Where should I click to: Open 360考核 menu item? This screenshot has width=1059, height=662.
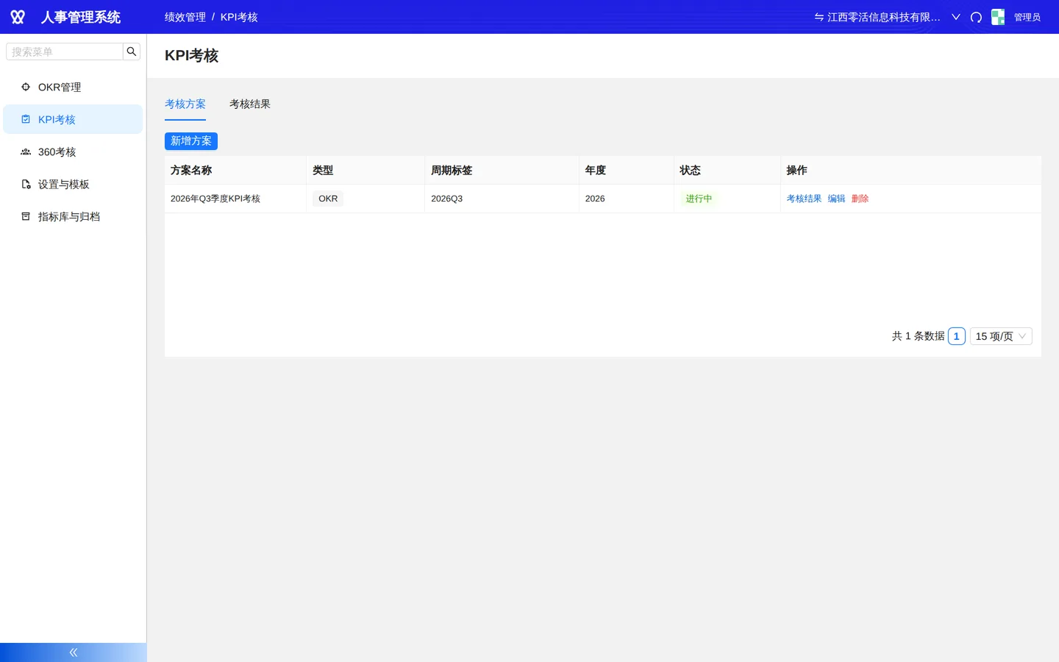tap(73, 152)
